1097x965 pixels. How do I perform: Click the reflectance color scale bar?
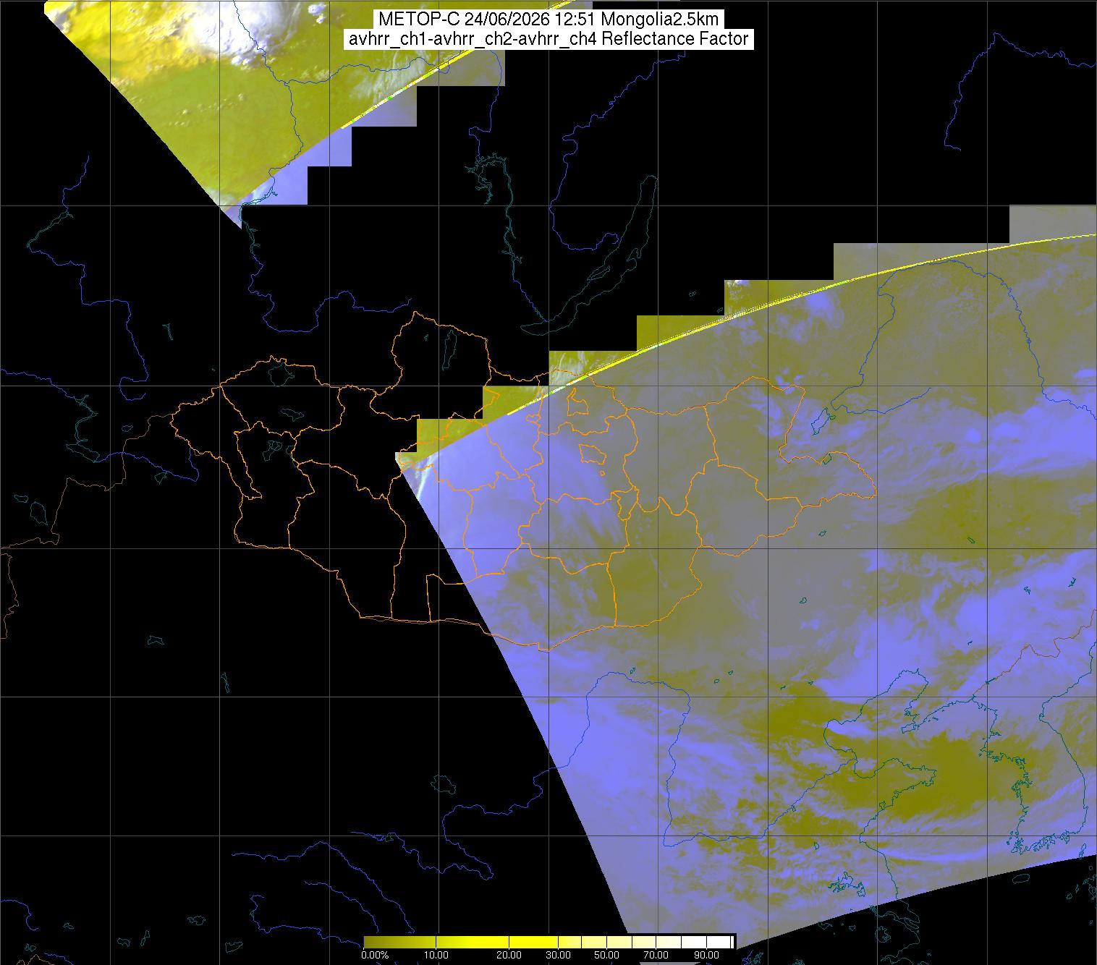pyautogui.click(x=550, y=940)
